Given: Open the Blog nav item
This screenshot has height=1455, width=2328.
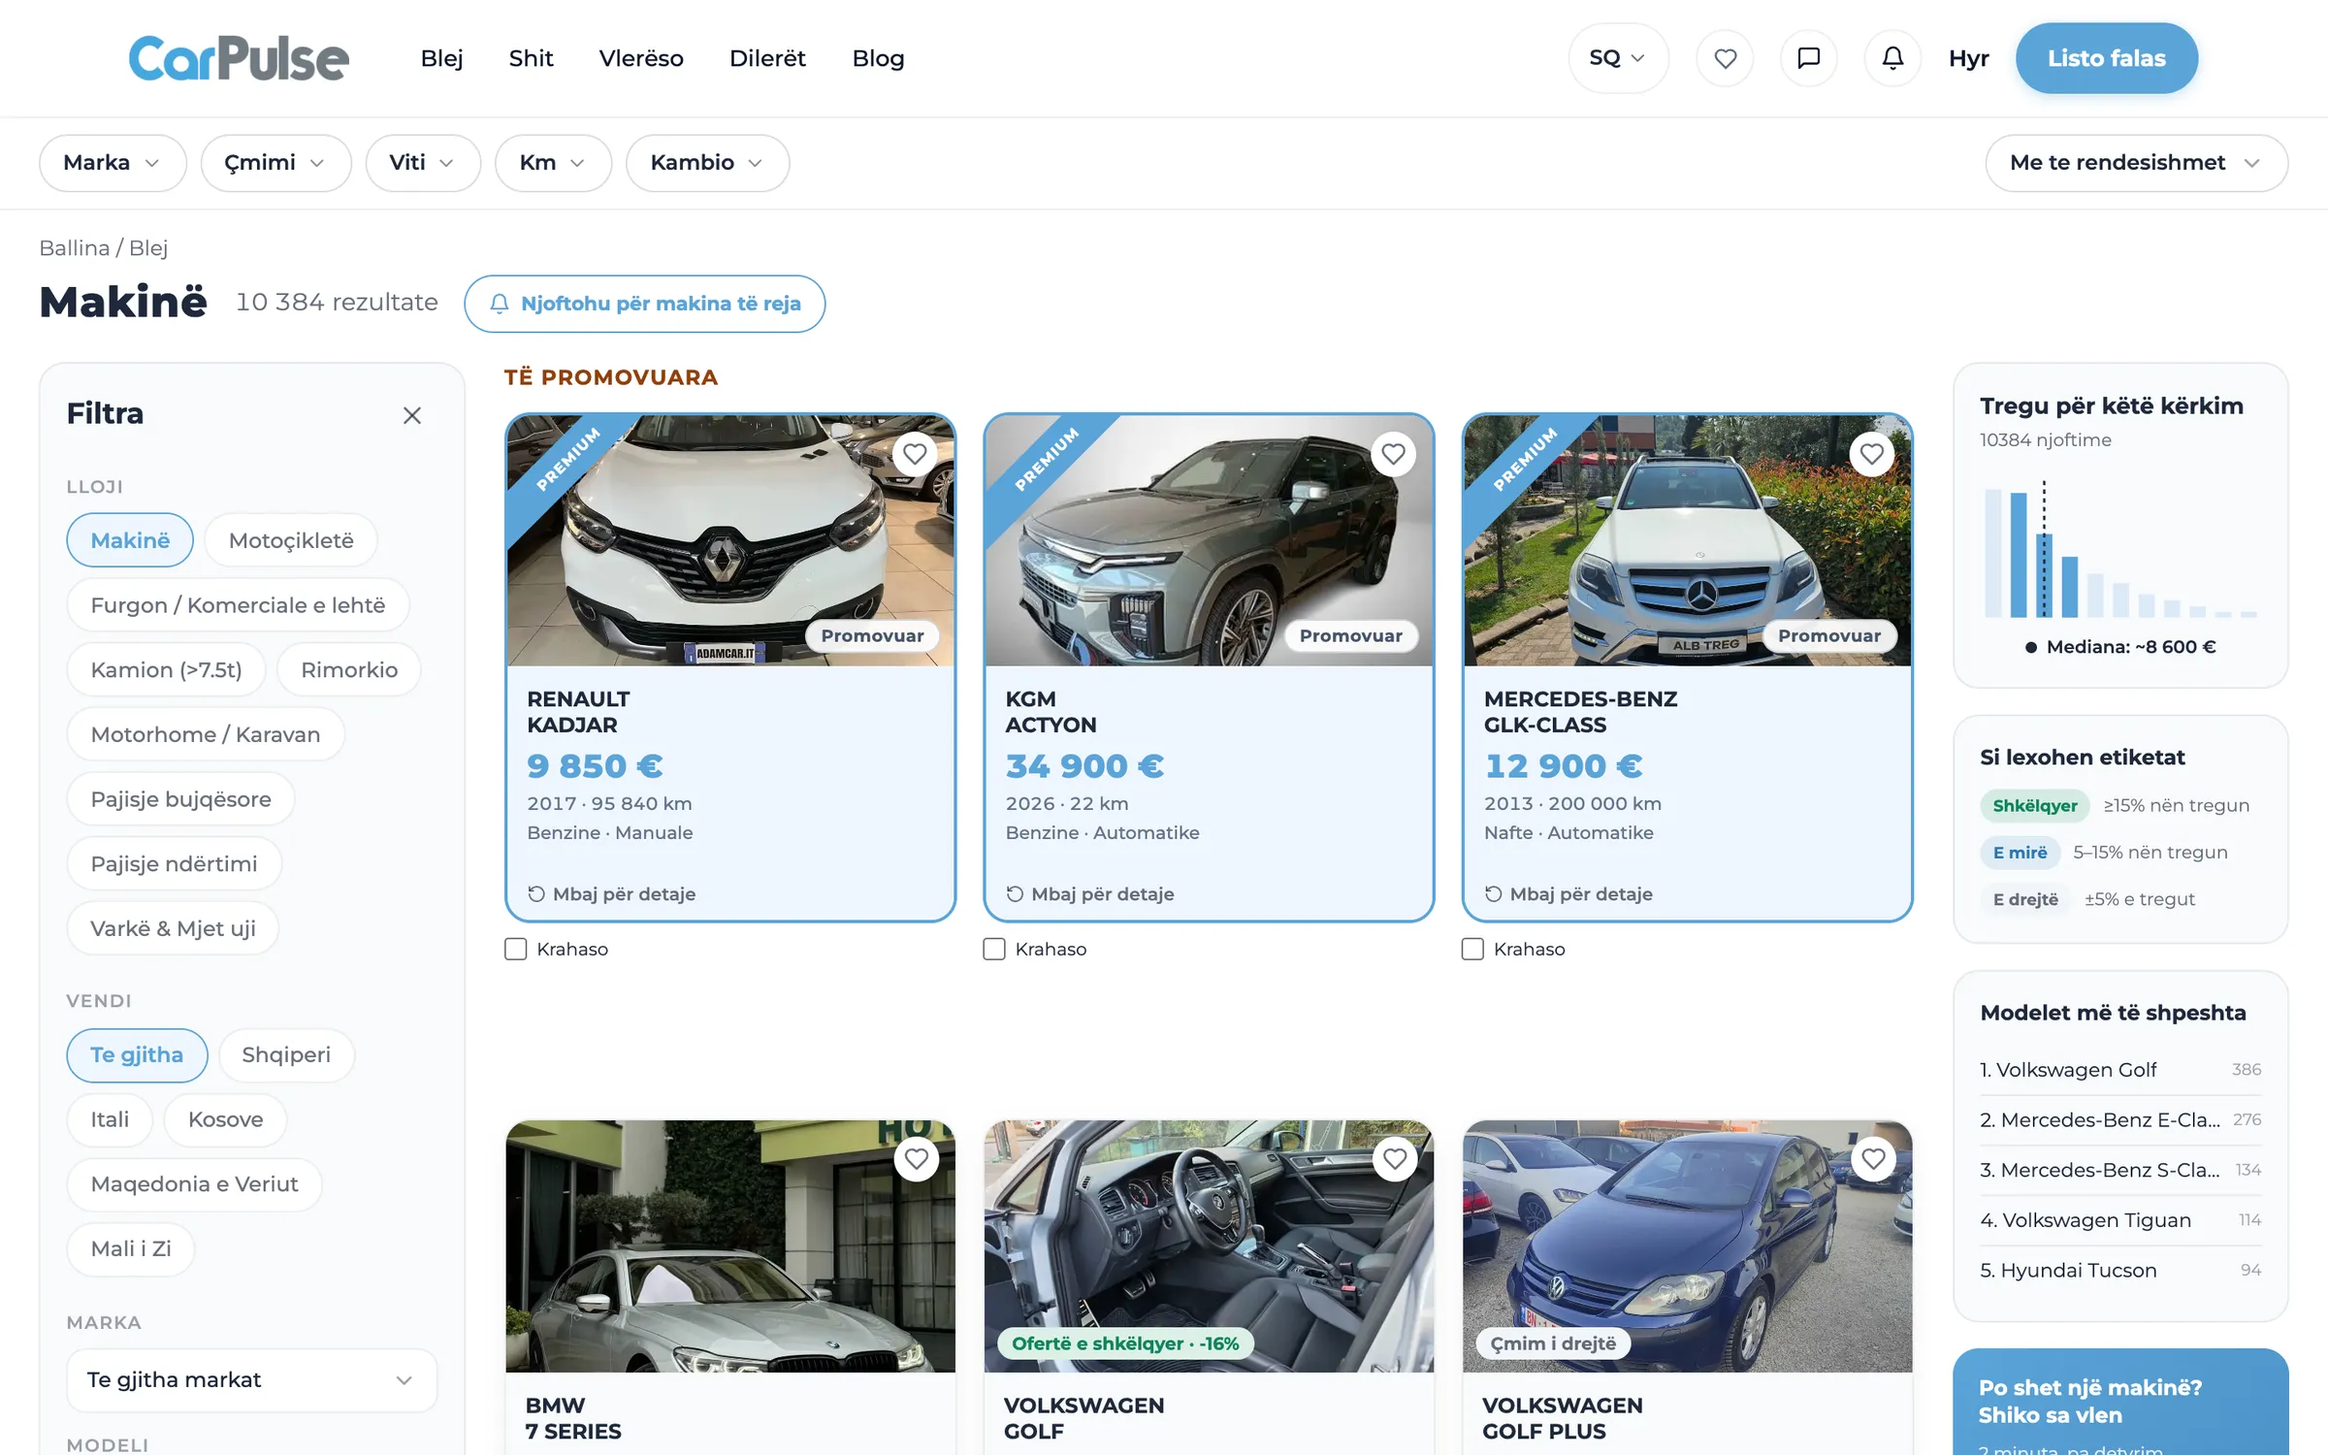Looking at the screenshot, I should [x=878, y=58].
